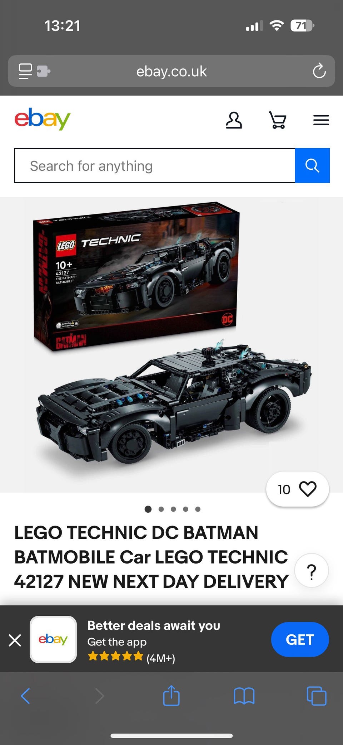Expand the hamburger menu

pos(321,120)
